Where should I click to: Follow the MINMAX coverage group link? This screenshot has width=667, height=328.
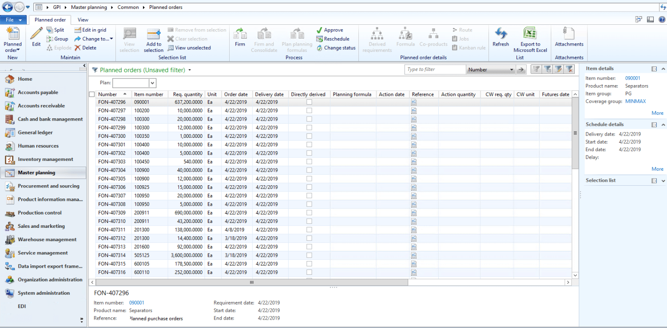tap(635, 101)
